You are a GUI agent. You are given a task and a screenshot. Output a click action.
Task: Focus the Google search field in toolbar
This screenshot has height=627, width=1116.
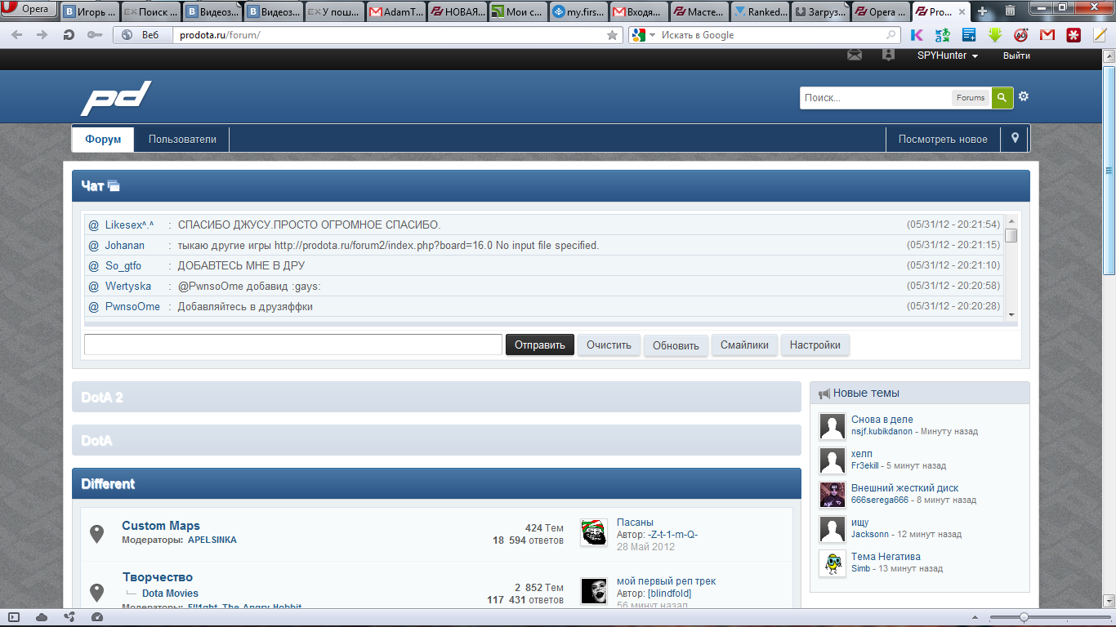click(772, 35)
